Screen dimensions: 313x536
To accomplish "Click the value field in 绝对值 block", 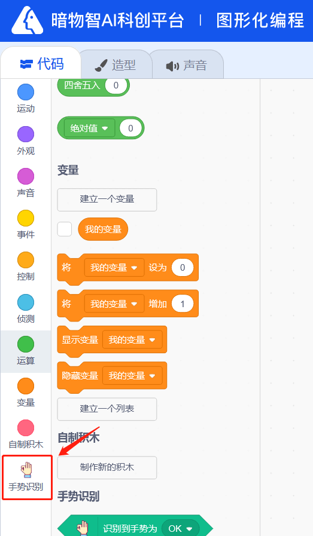I will (130, 128).
